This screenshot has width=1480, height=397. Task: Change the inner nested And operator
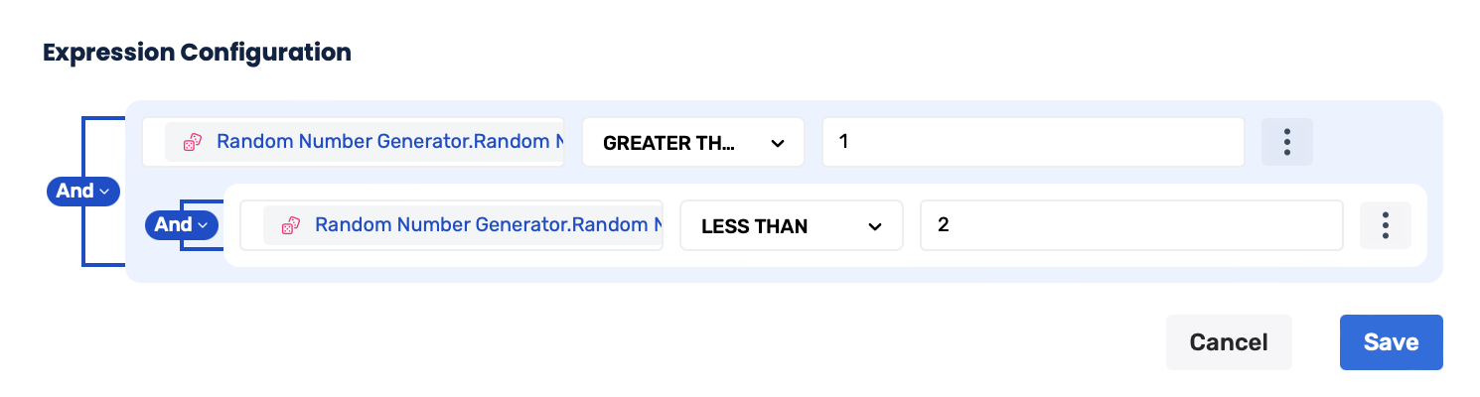coord(180,225)
